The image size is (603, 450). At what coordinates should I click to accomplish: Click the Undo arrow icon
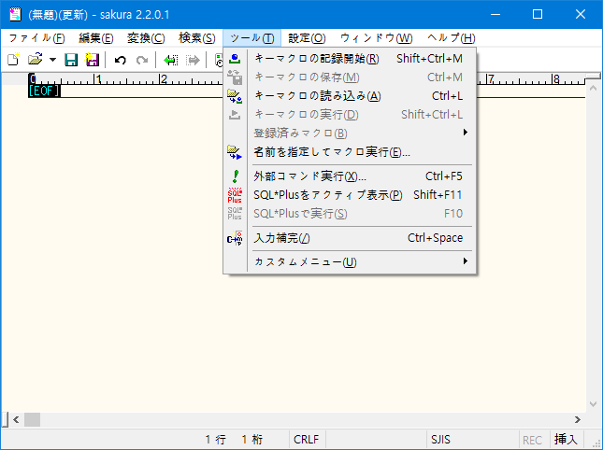point(121,61)
